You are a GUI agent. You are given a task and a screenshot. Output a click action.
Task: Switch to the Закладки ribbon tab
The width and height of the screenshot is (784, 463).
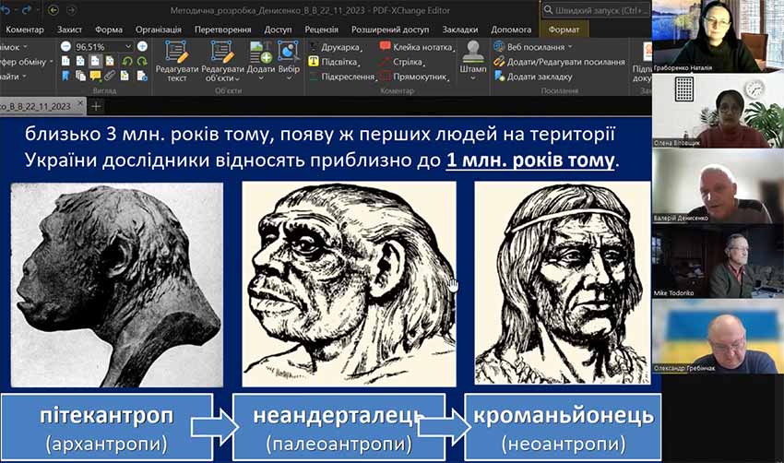click(459, 30)
